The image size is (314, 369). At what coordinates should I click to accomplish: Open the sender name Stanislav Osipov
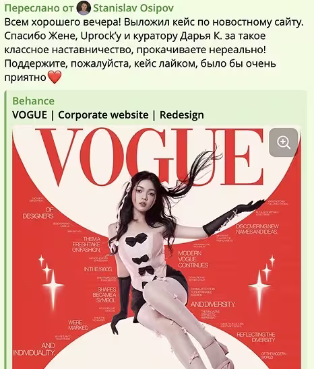(x=133, y=8)
